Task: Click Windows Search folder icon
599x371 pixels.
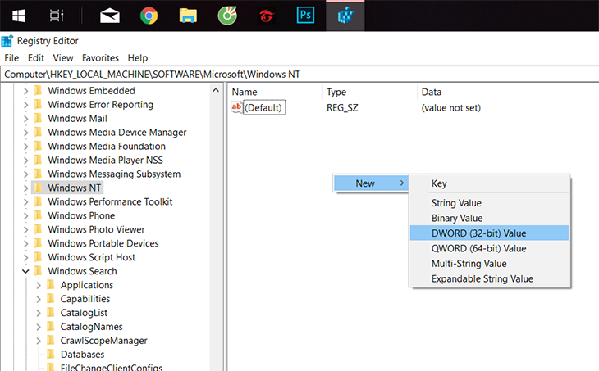Action: pyautogui.click(x=39, y=271)
